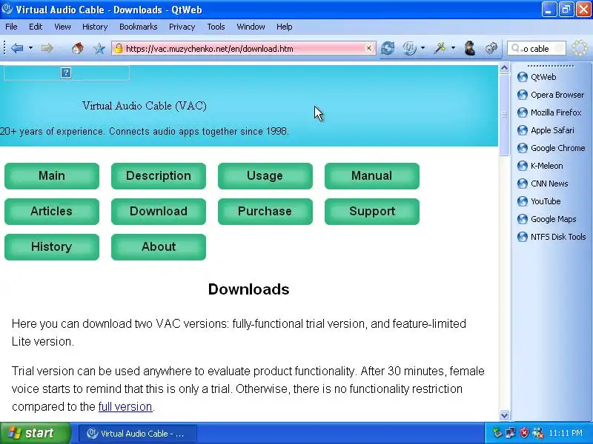
Task: Click the Description navigation button
Action: click(x=159, y=176)
